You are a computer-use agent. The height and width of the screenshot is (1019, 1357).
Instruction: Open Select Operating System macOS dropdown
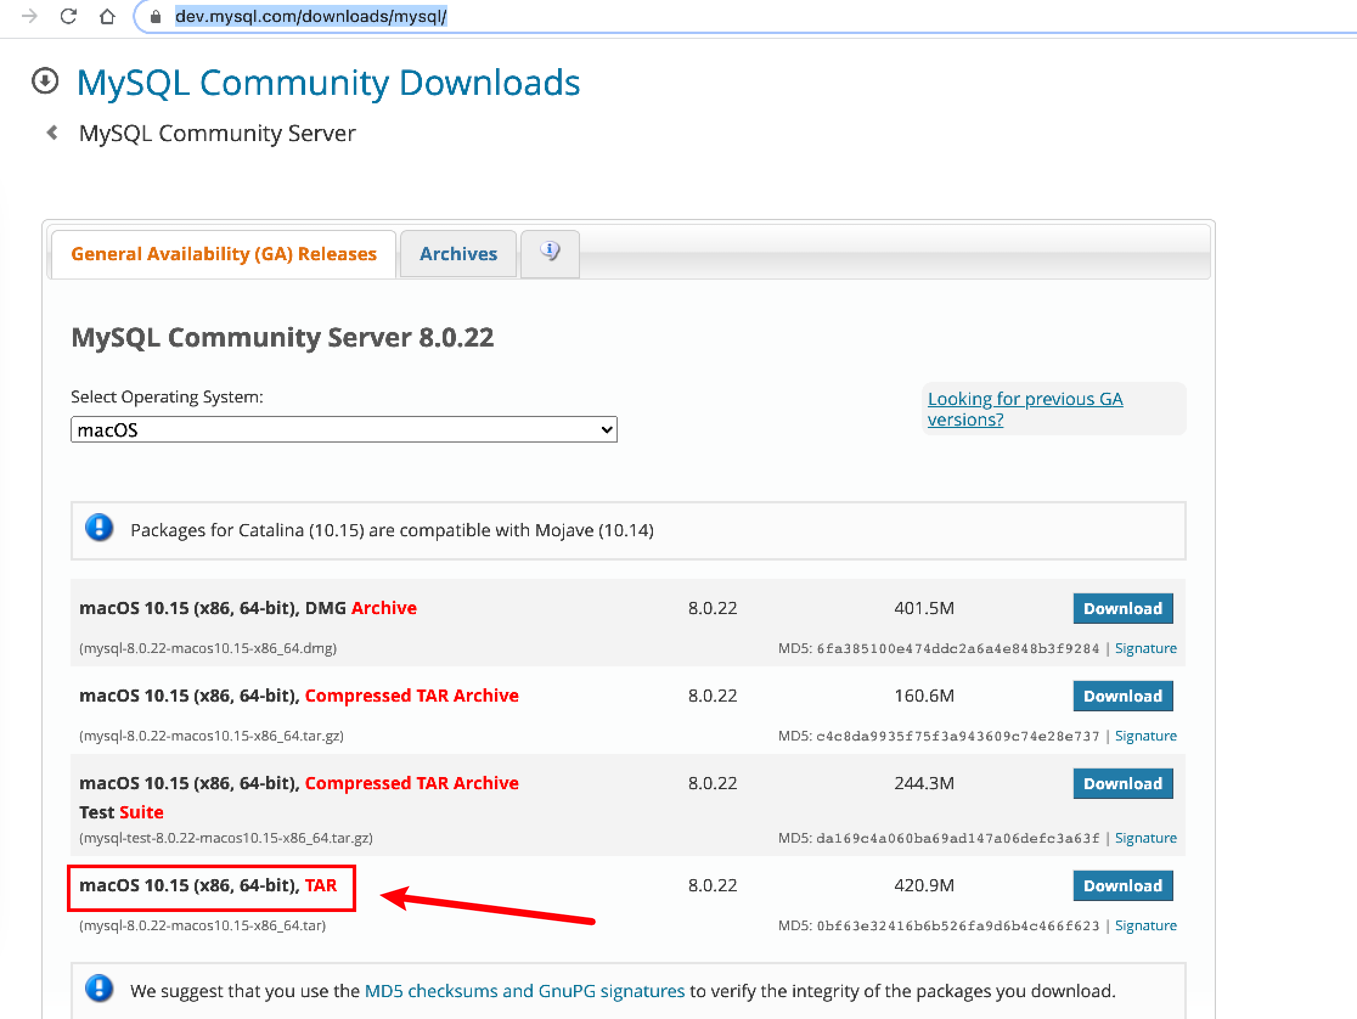[344, 429]
